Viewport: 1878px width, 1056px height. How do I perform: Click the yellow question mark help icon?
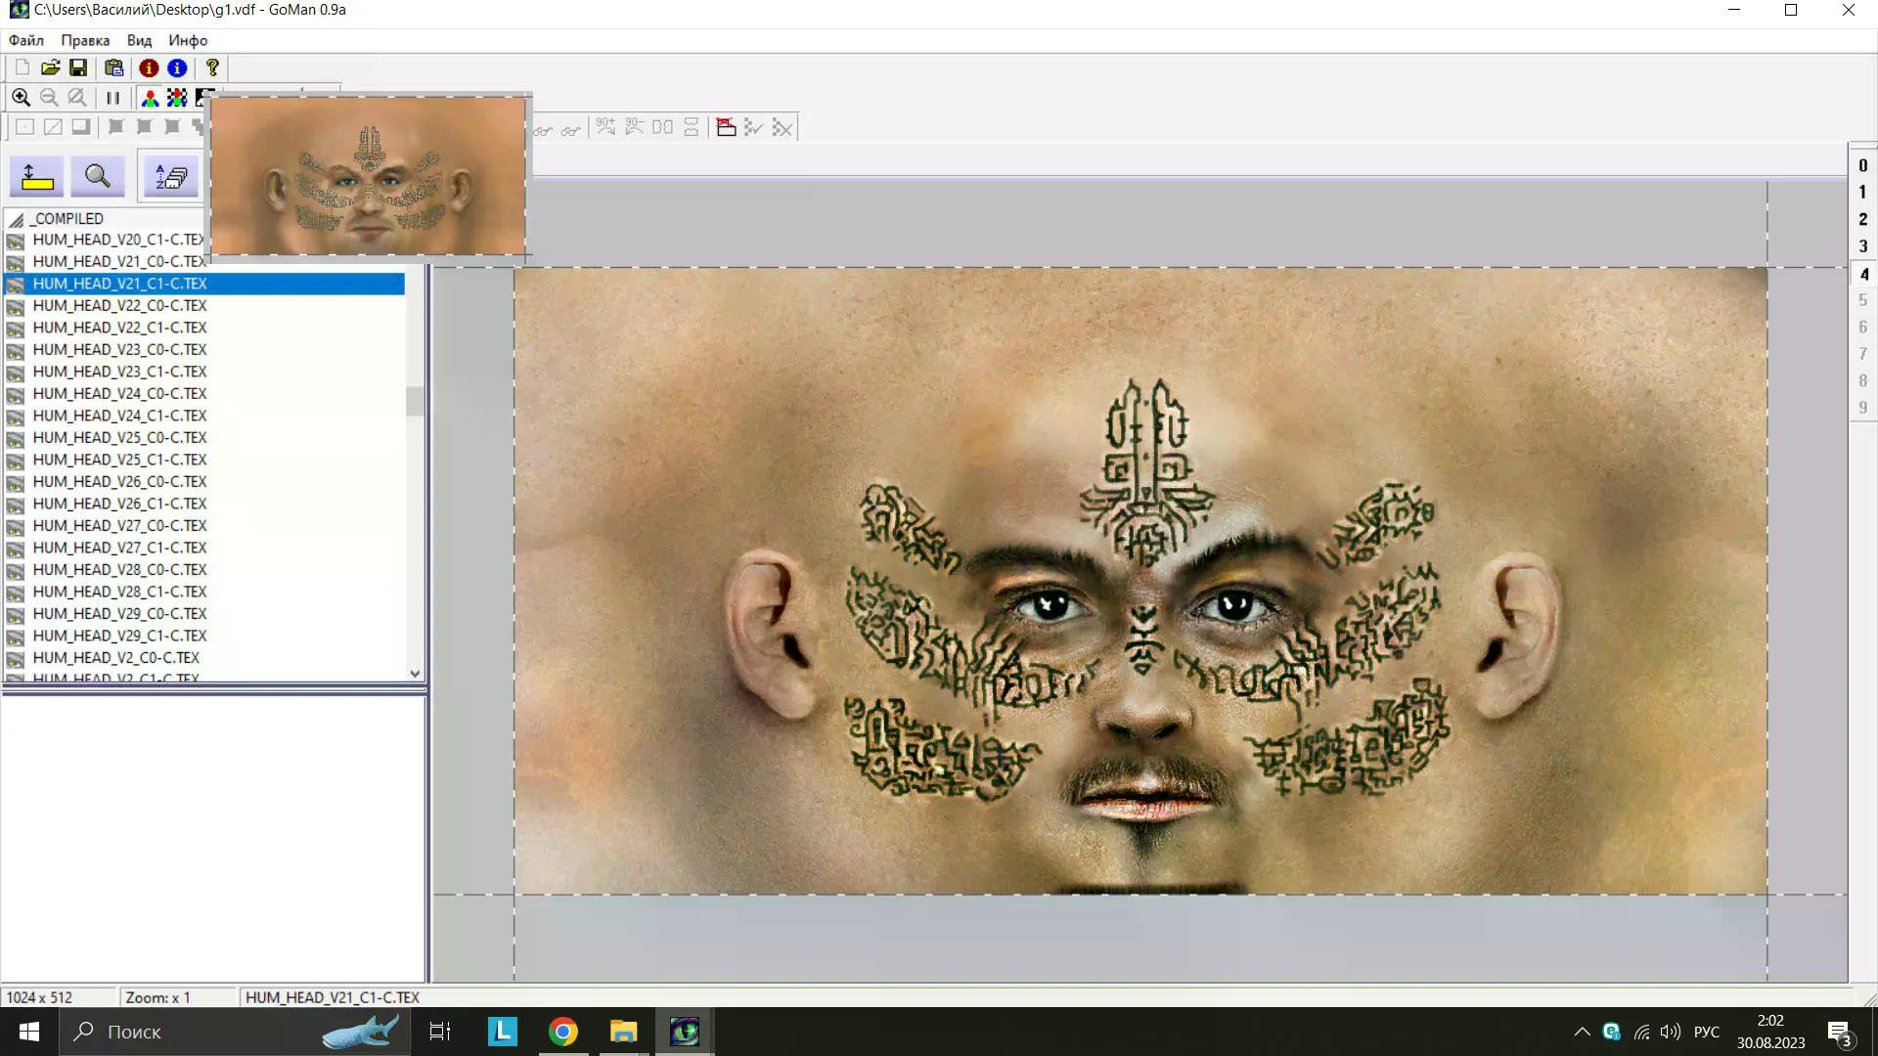[x=211, y=67]
